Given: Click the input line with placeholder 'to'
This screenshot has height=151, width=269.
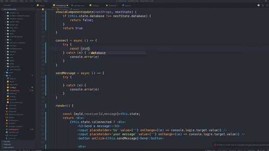Looking at the screenshot, I should tap(152, 130).
